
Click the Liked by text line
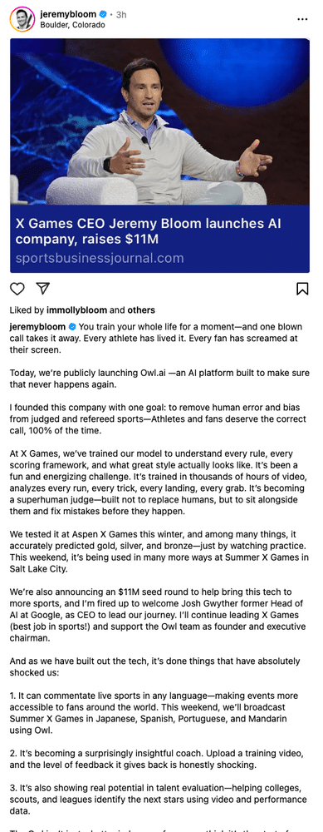coord(82,310)
